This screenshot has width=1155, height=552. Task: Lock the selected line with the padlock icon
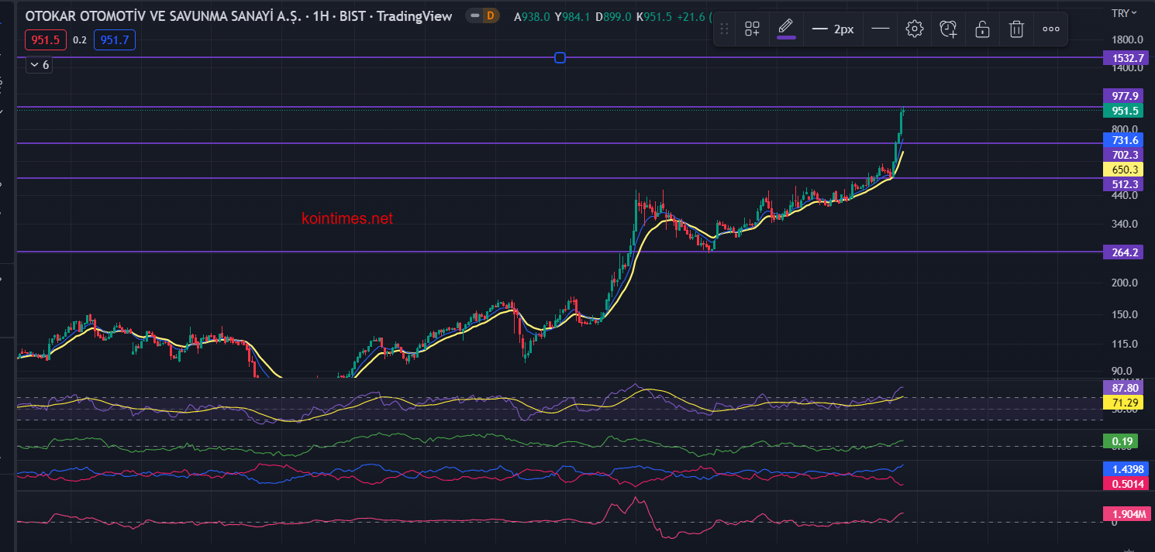click(x=982, y=29)
